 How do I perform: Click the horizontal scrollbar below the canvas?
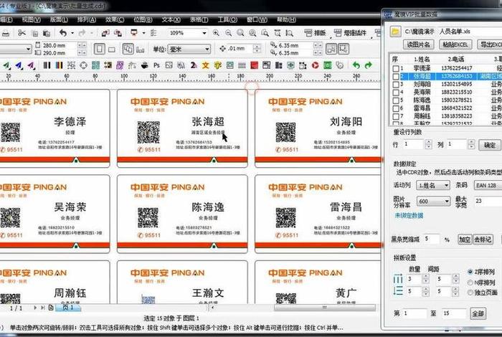point(325,308)
